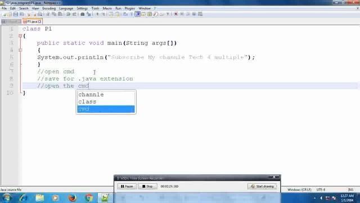Toggle the file Monitoring icon
Image resolution: width=360 pixels, height=203 pixels.
click(168, 14)
